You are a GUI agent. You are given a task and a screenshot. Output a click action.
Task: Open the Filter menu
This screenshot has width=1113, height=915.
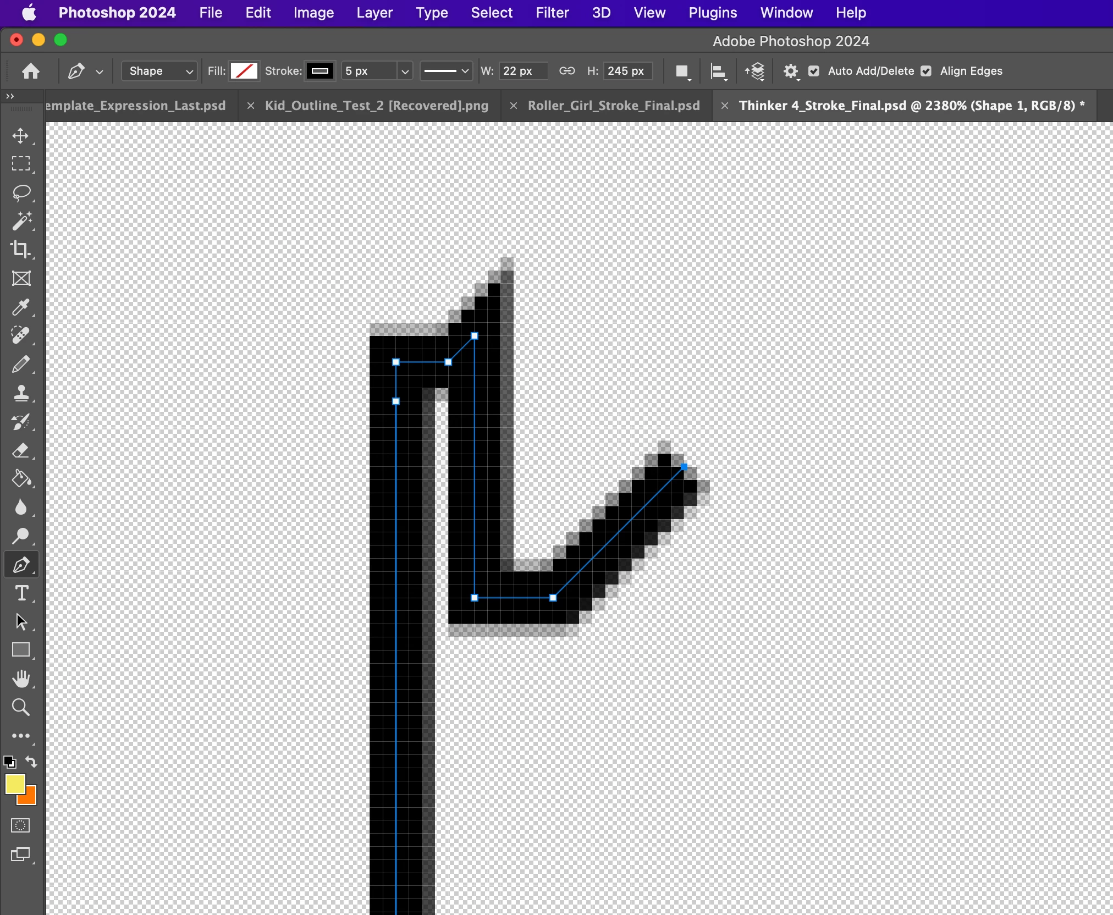click(x=552, y=13)
